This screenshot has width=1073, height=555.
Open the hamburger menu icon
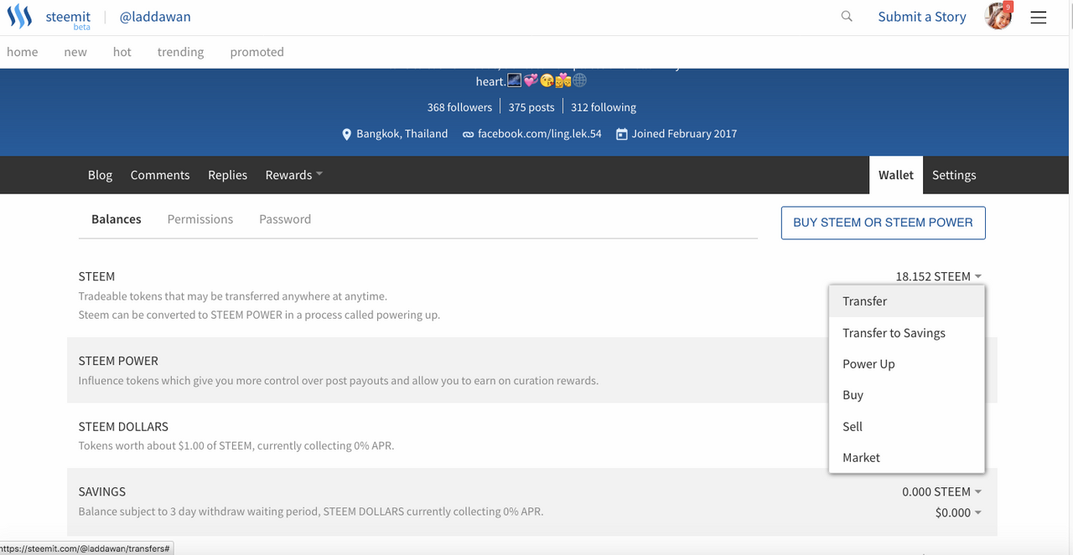pos(1038,17)
